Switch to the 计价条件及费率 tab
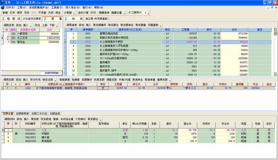The width and height of the screenshot is (278, 160). point(32,19)
